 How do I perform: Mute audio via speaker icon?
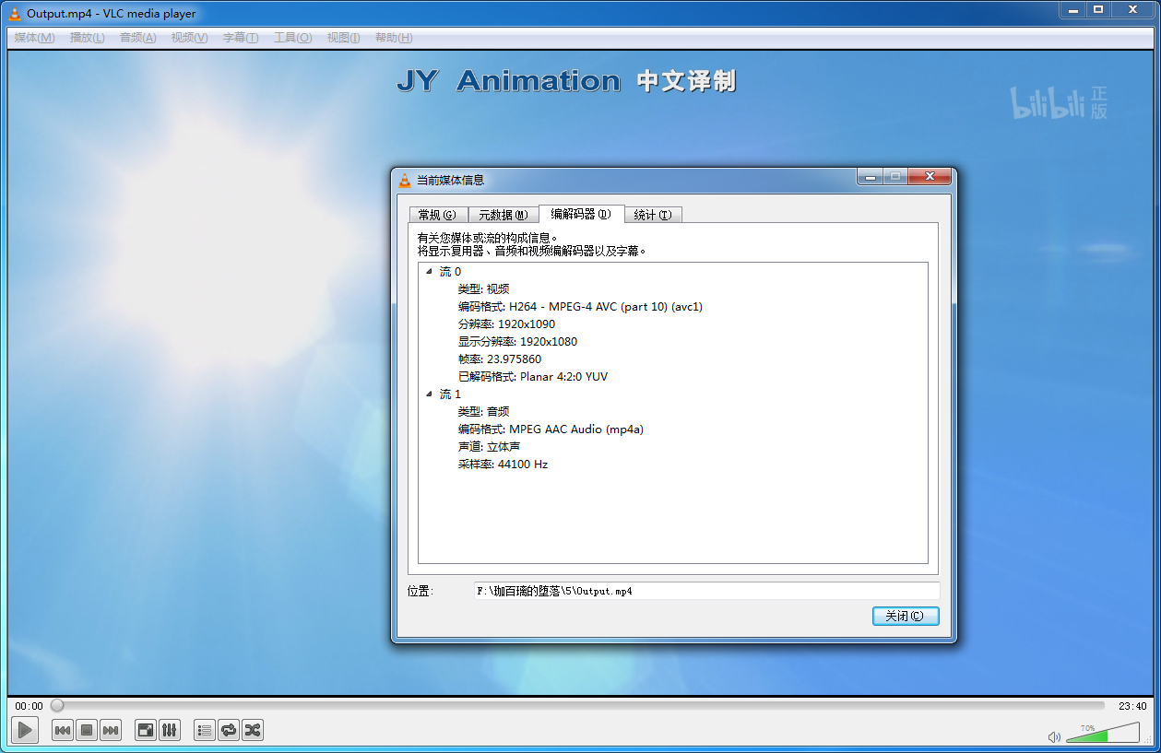click(x=1054, y=736)
